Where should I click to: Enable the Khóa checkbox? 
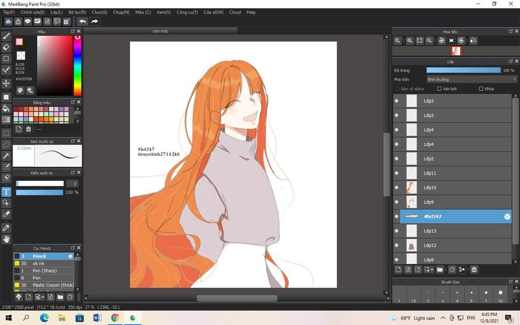481,88
